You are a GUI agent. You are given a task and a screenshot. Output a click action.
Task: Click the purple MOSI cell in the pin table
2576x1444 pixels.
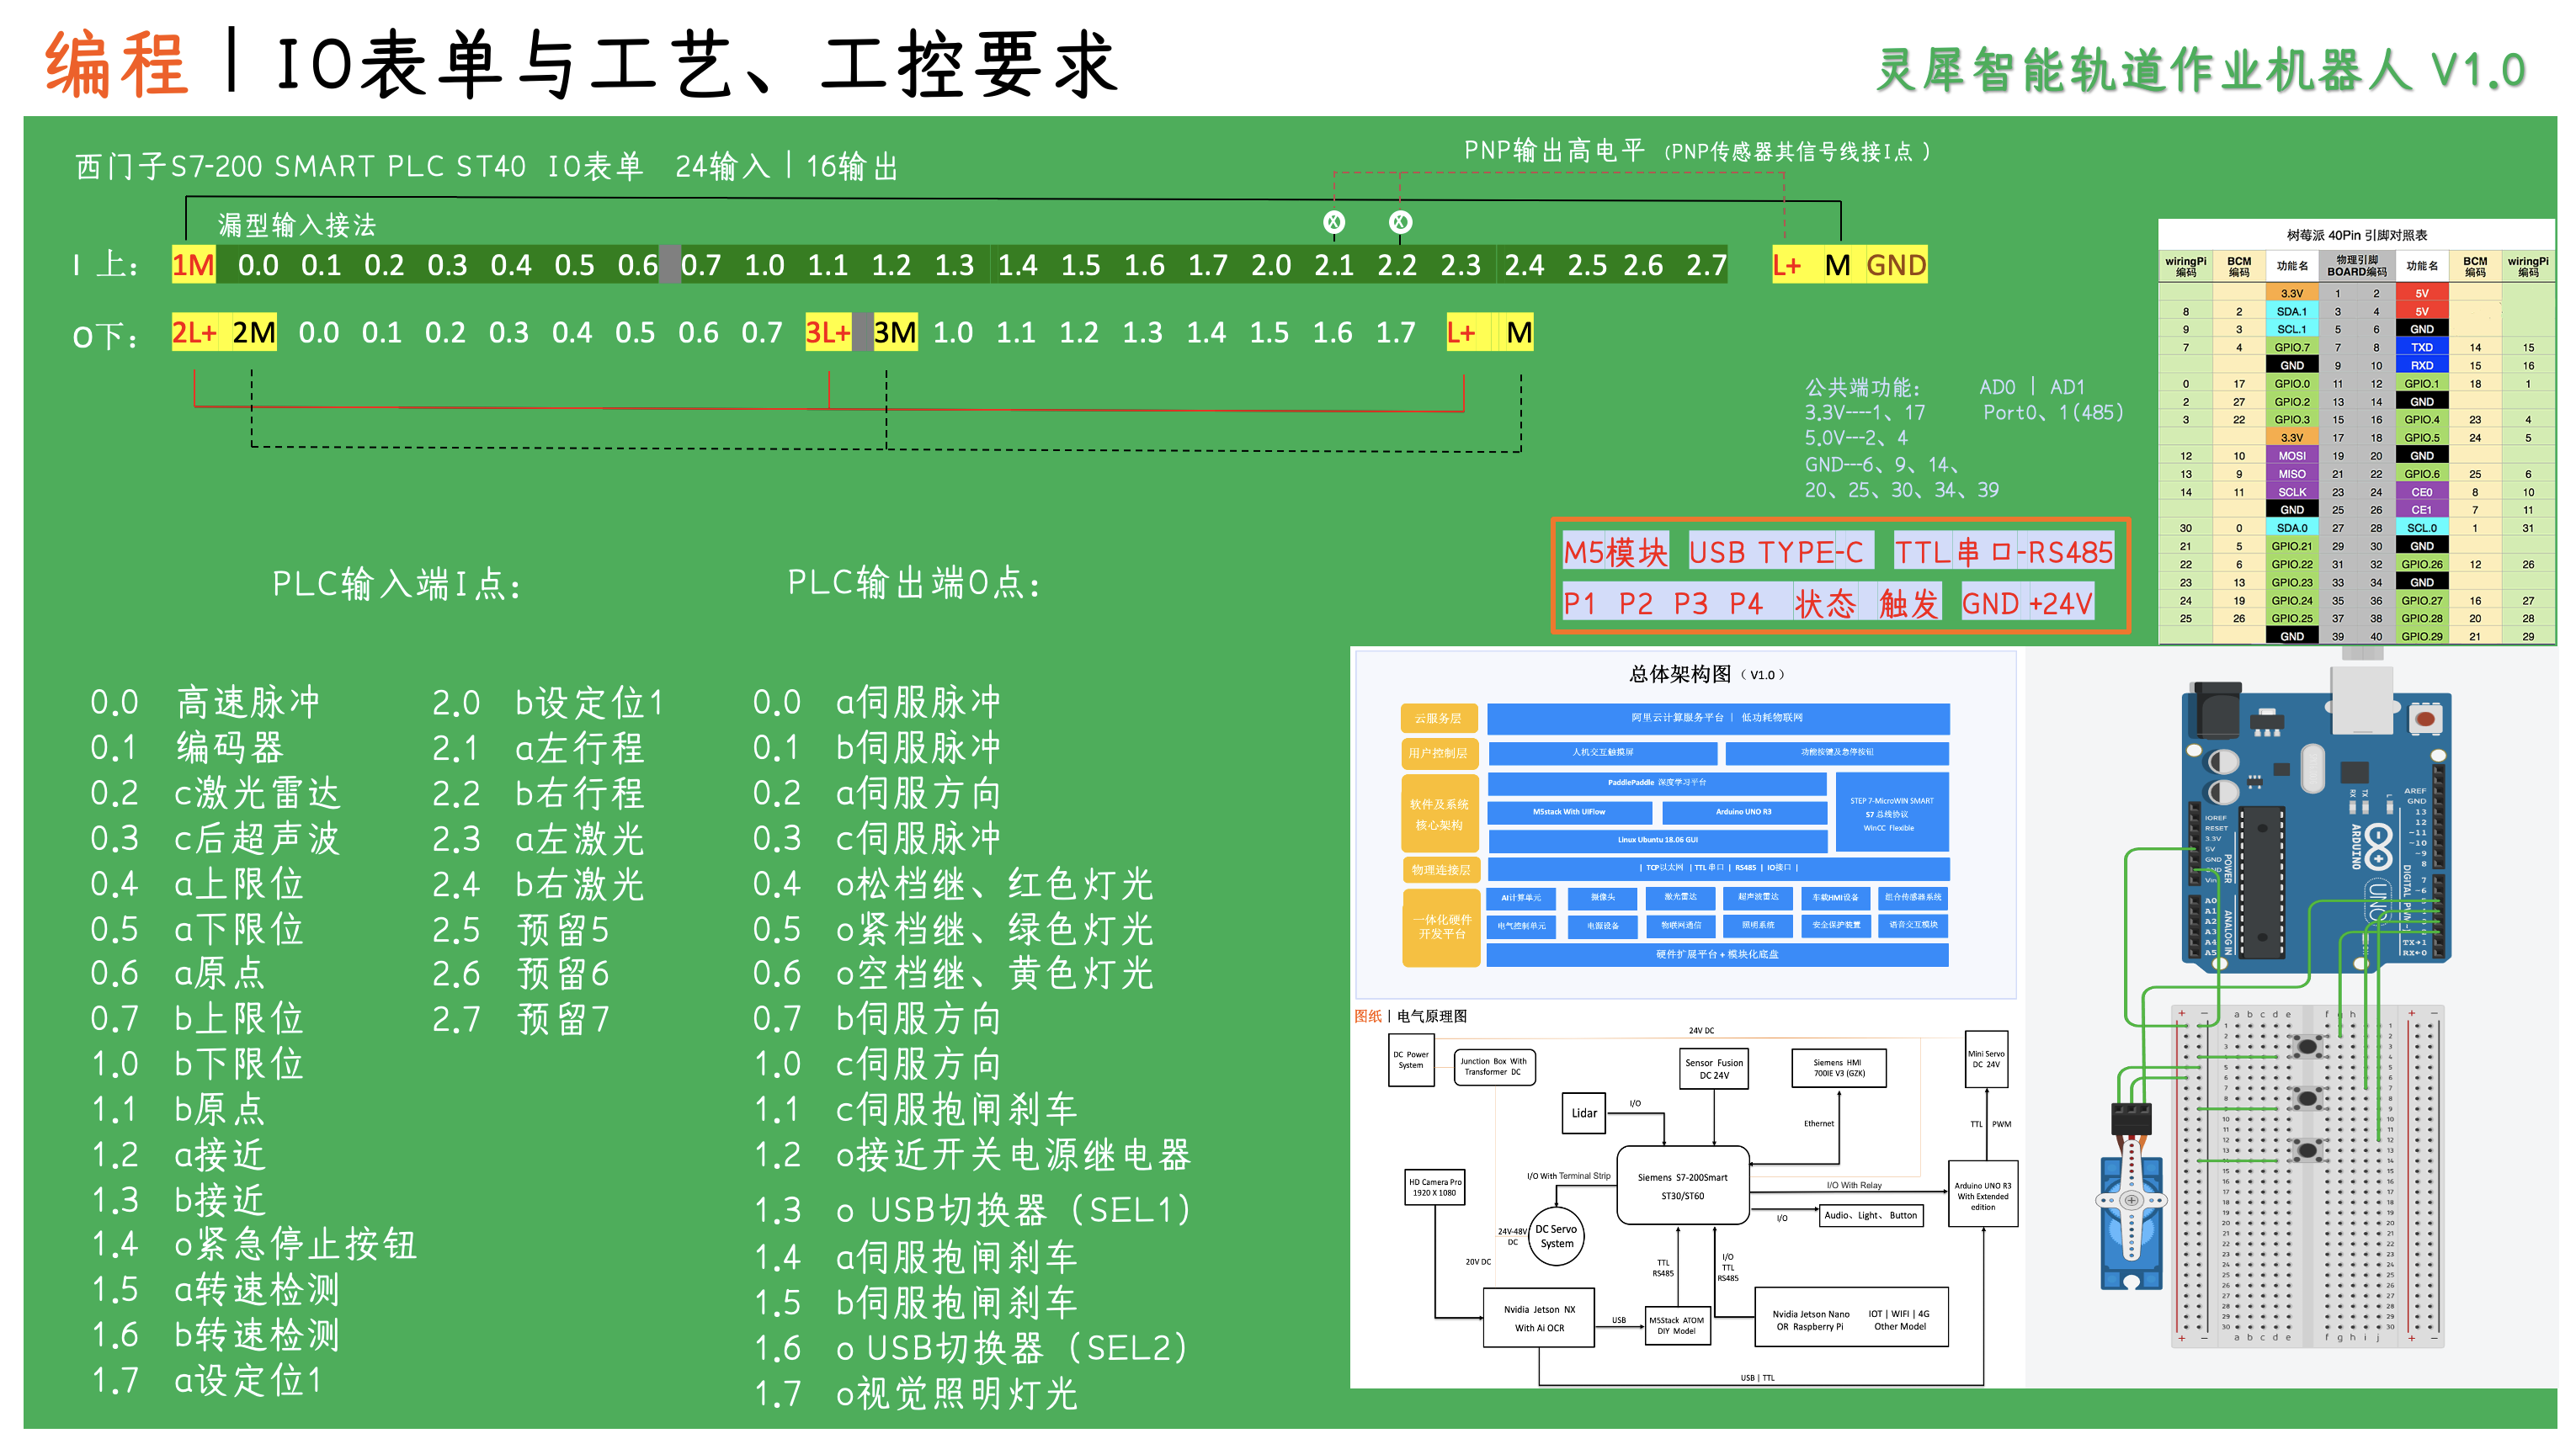[2291, 456]
